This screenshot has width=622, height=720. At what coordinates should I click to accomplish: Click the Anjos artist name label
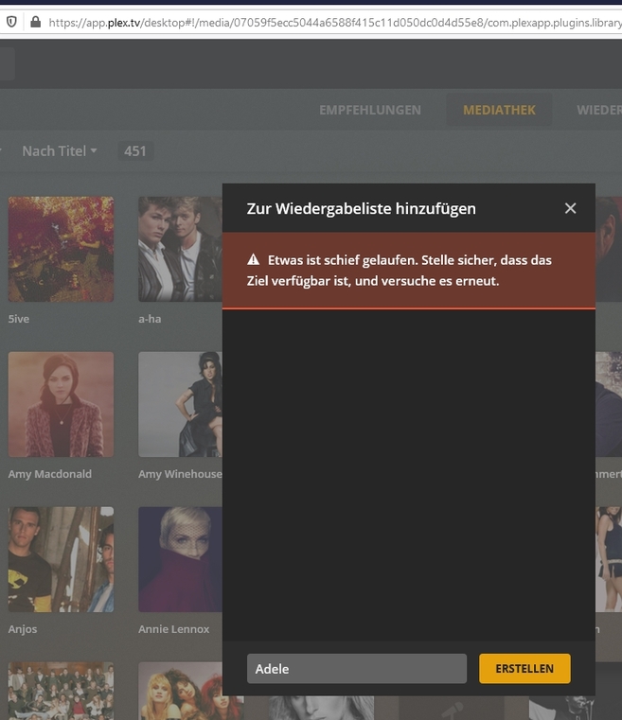click(x=23, y=629)
